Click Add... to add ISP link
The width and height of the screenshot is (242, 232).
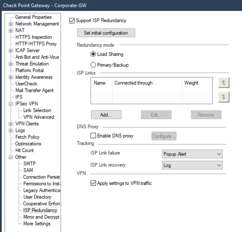(x=106, y=115)
